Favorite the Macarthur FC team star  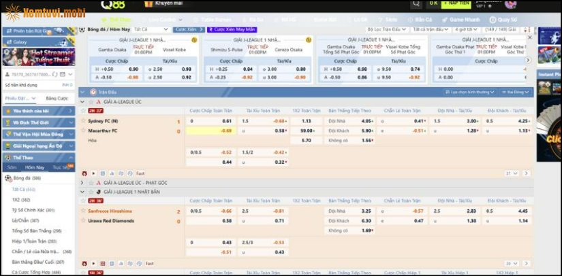coord(83,131)
